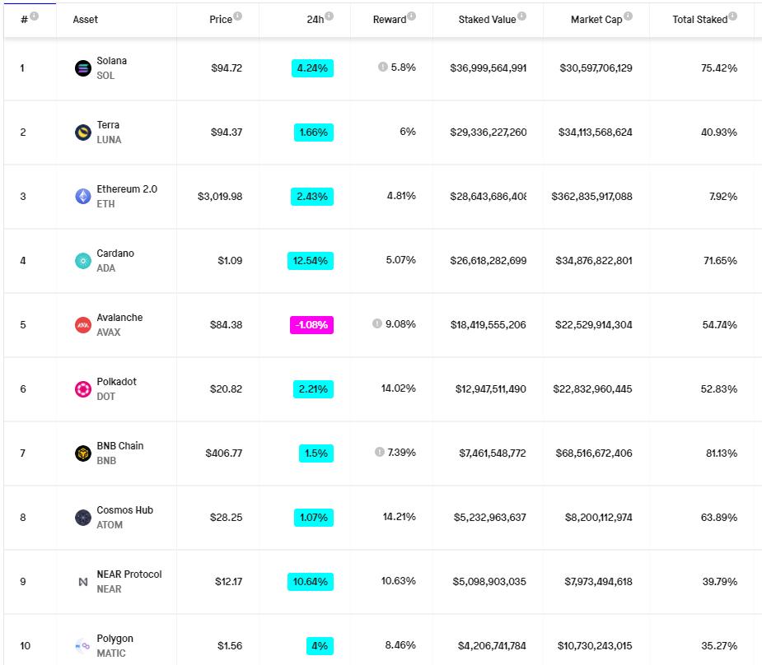Screen dimensions: 762x665
Task: Click info icon next to Solana reward
Action: pyautogui.click(x=382, y=67)
